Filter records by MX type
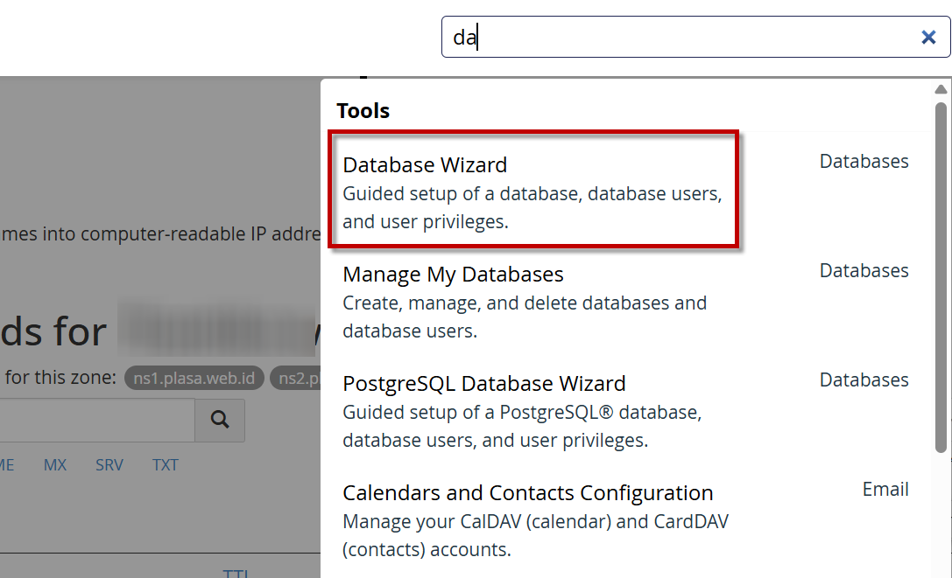952x578 pixels. pyautogui.click(x=55, y=465)
